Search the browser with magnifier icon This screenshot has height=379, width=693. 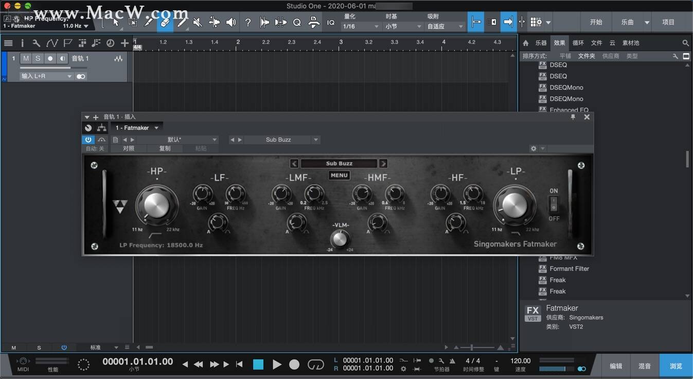coord(686,43)
